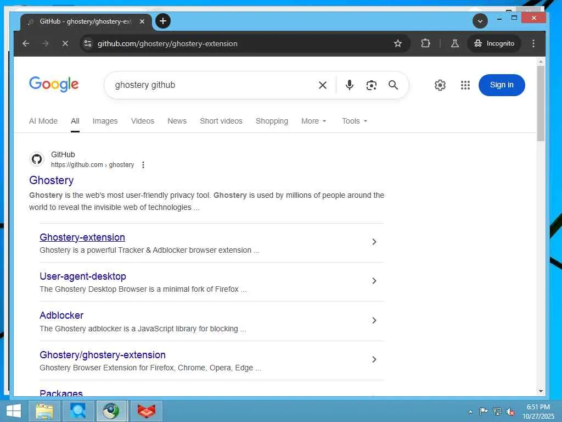The image size is (562, 422).
Task: Open the magnifier app in taskbar
Action: tap(78, 411)
